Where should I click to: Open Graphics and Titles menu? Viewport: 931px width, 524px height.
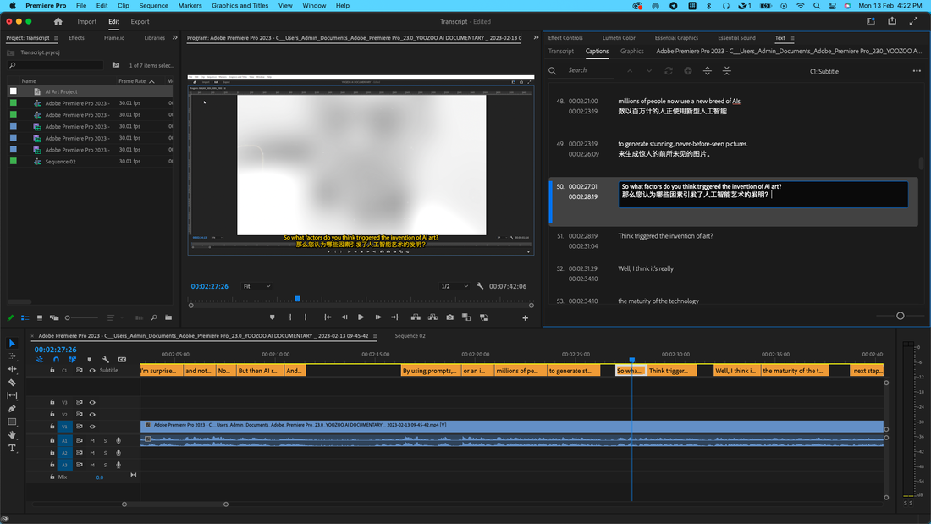240,5
